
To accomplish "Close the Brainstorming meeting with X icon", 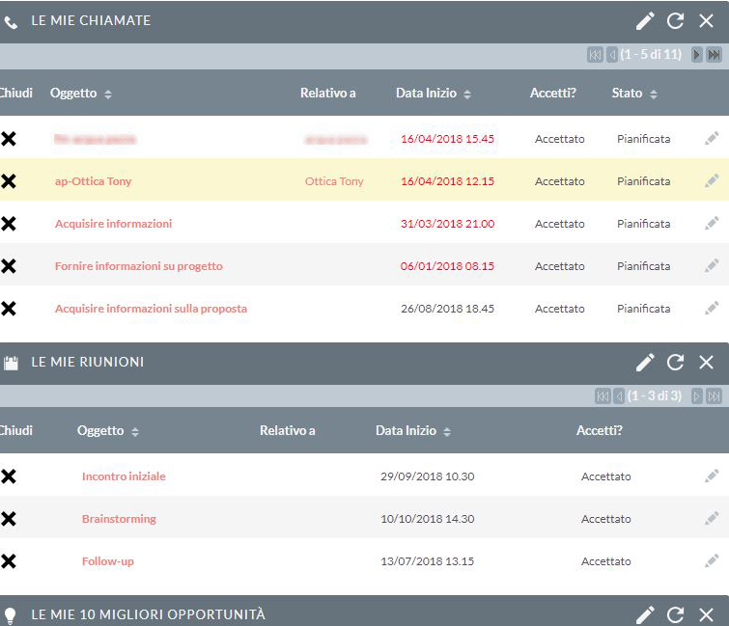I will click(9, 519).
